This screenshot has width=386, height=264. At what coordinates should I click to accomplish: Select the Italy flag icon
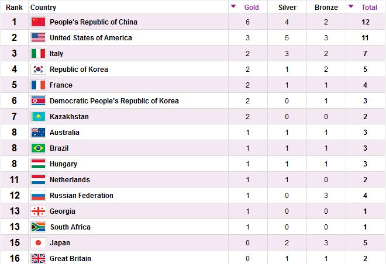[38, 53]
